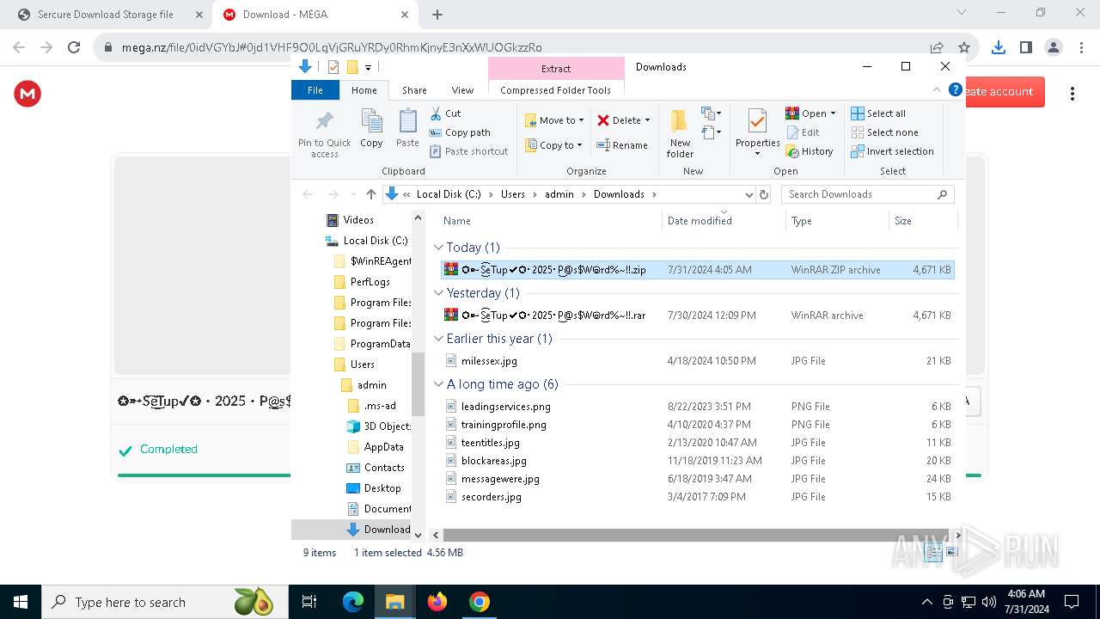Viewport: 1100px width, 619px height.
Task: Open the Compressed Folder Tools tab
Action: point(555,90)
